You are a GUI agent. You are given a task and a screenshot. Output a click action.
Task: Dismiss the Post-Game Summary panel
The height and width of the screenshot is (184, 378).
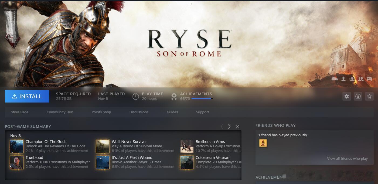pyautogui.click(x=237, y=127)
